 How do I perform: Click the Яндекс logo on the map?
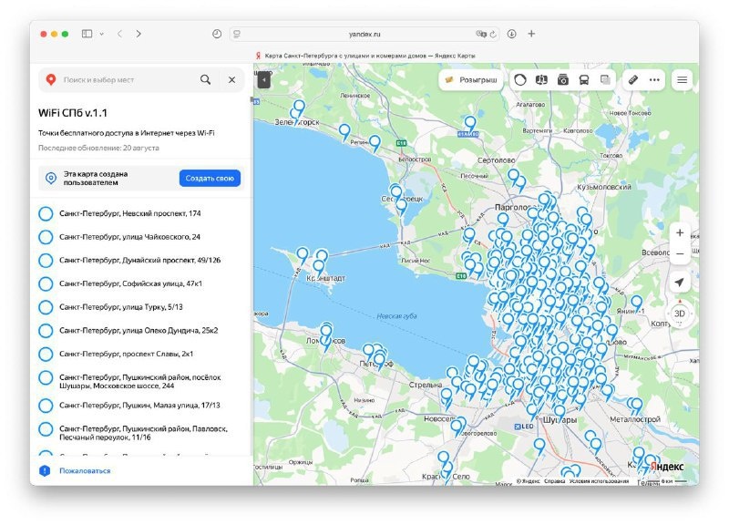coord(667,467)
